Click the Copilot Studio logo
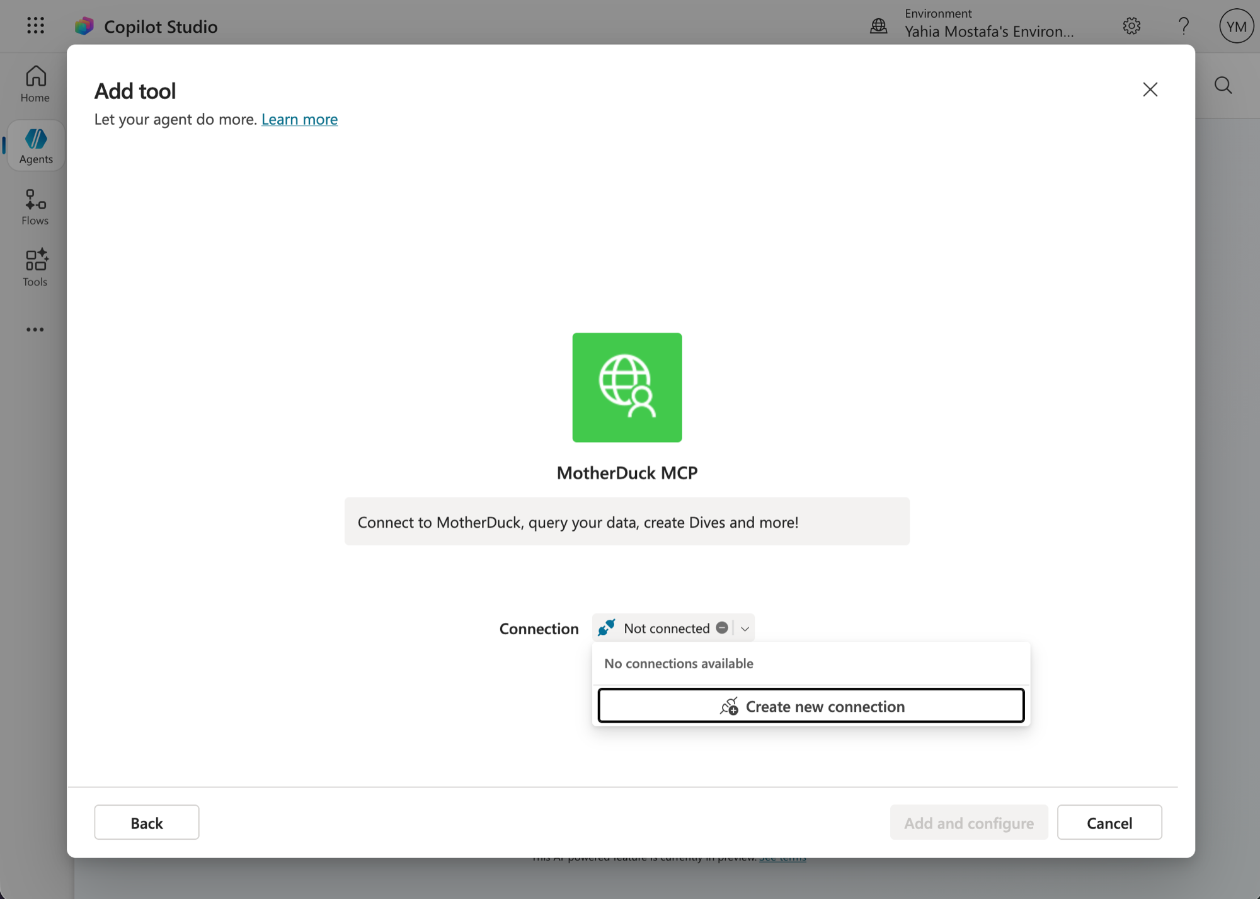 point(84,26)
